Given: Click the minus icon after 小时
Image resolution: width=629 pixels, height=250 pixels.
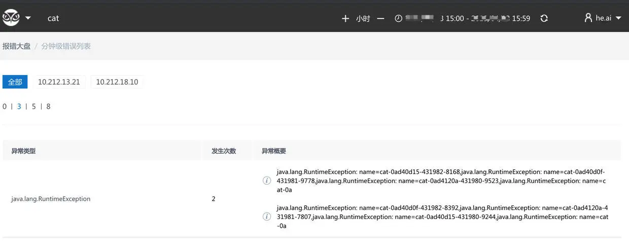Looking at the screenshot, I should coord(380,18).
